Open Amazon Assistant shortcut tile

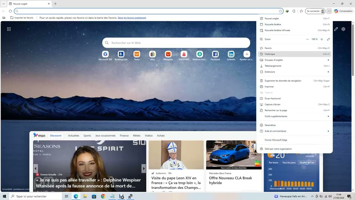[x=200, y=56]
